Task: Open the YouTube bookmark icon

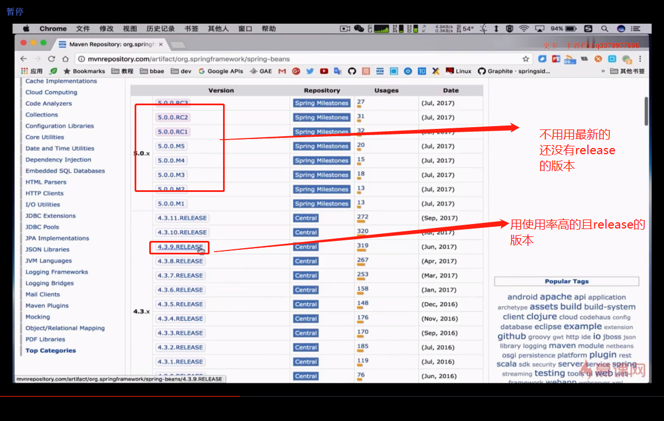Action: pyautogui.click(x=324, y=71)
